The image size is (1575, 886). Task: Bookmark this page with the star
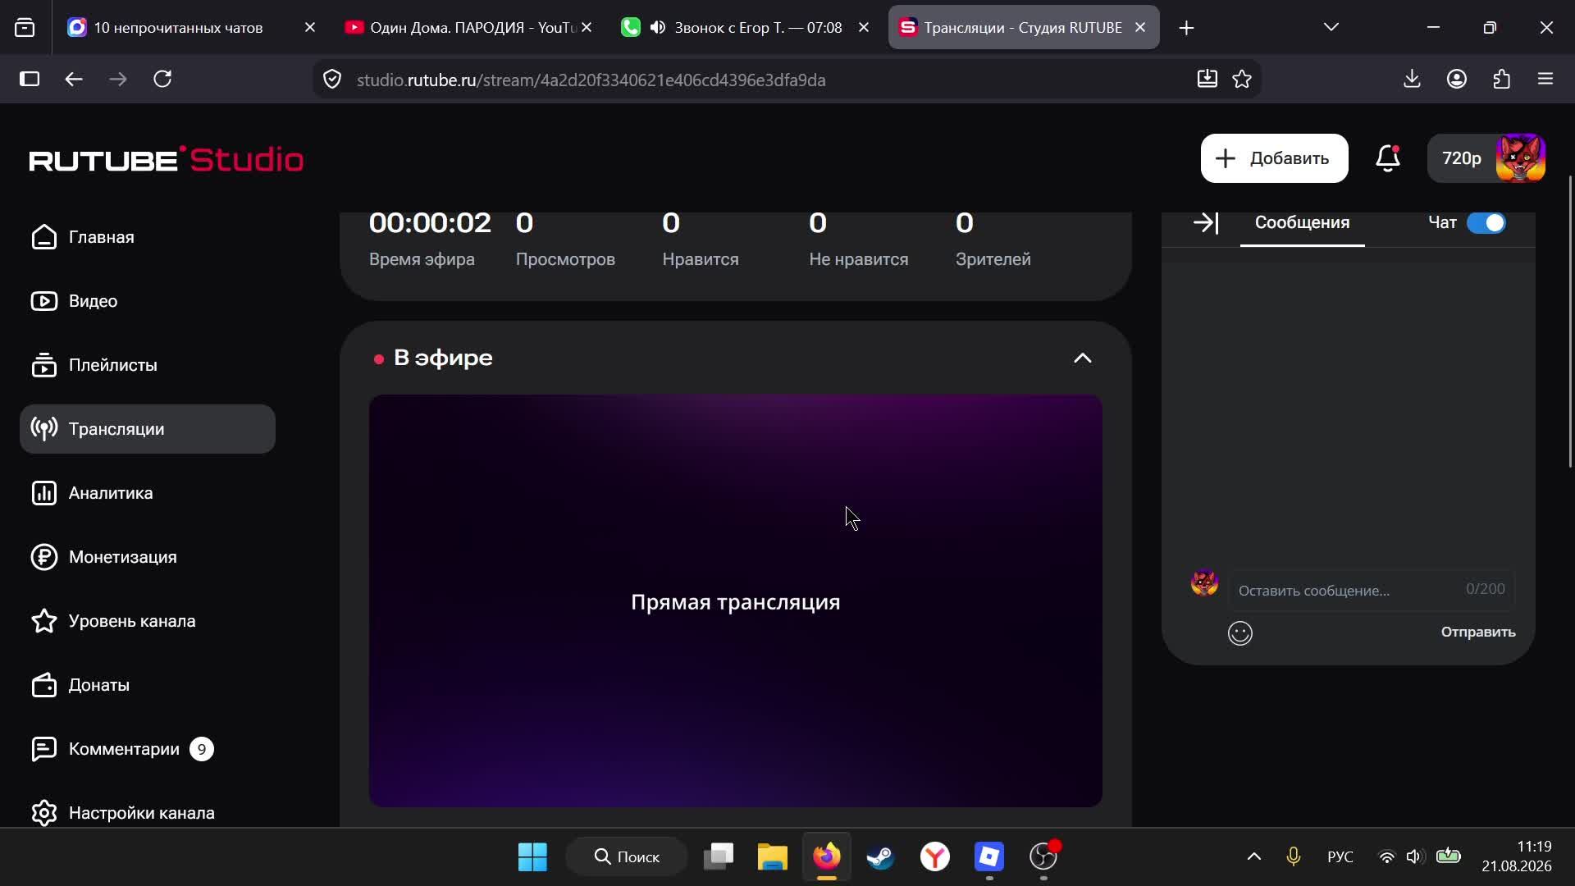pyautogui.click(x=1242, y=79)
